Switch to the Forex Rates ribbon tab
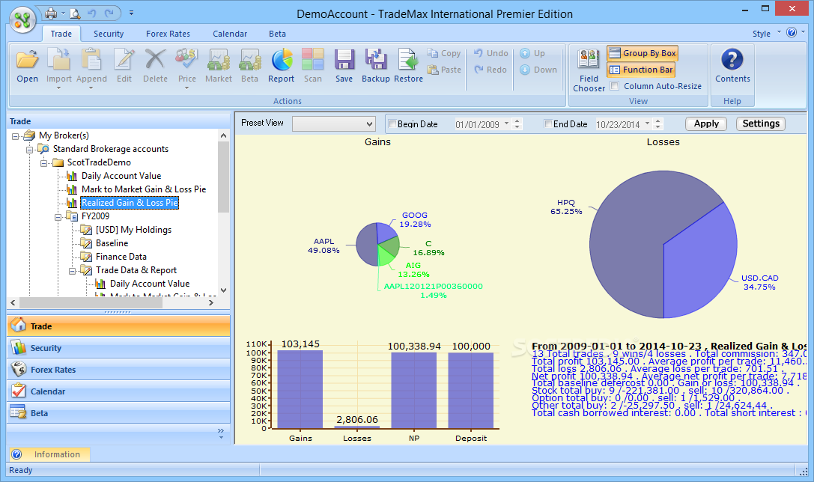814x482 pixels. point(168,34)
